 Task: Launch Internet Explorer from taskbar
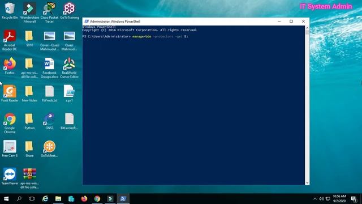tap(45, 199)
